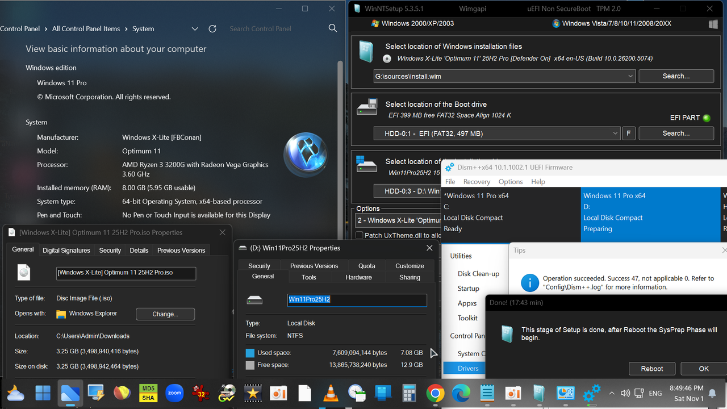Click the magnifier icon in Search Control Panel box

333,28
